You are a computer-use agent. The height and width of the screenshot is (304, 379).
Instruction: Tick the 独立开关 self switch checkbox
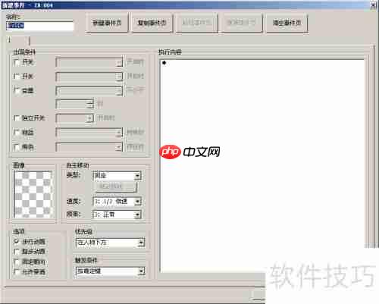pyautogui.click(x=17, y=118)
